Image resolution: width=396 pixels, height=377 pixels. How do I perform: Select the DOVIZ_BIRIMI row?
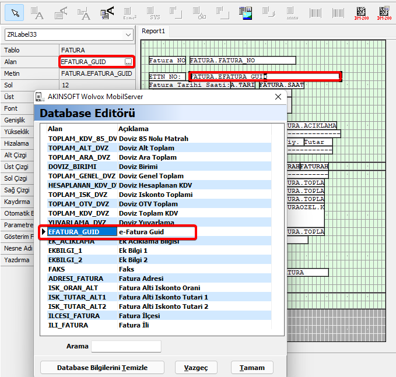[x=159, y=167]
